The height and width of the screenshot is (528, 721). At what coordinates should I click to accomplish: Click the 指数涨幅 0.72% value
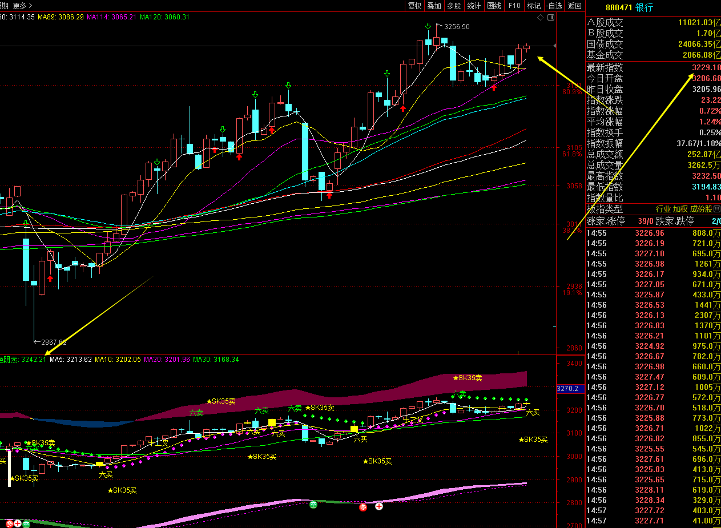click(710, 111)
